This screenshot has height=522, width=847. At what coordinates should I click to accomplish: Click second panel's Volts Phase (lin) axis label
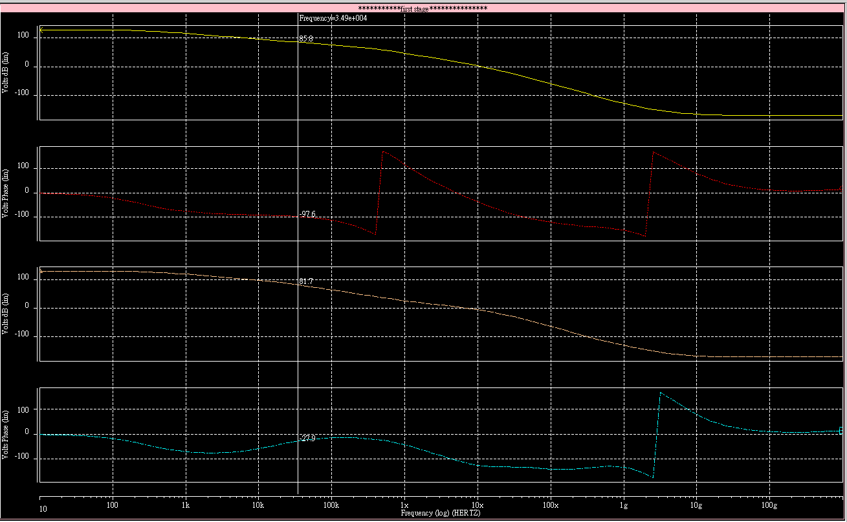[x=6, y=193]
